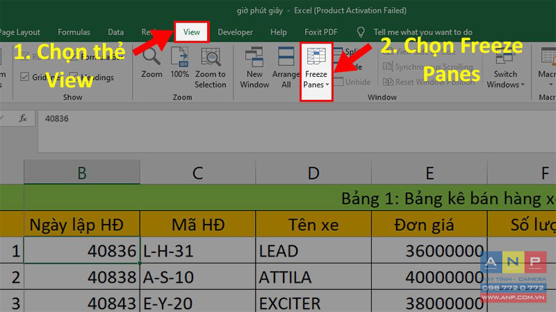The height and width of the screenshot is (312, 556).
Task: Select the ATTILA cell
Action: (x=313, y=277)
